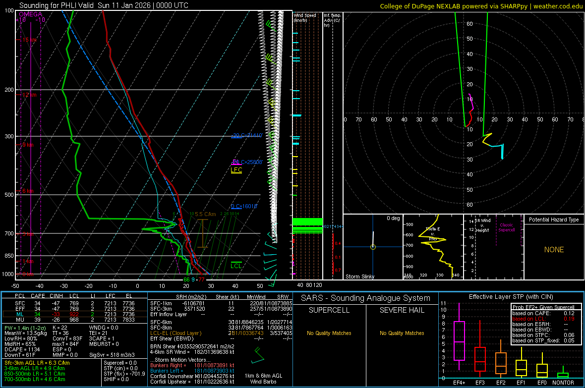The image size is (585, 388).
Task: Select the LCL-EL (Cloud Layer) row
Action: pos(221,333)
